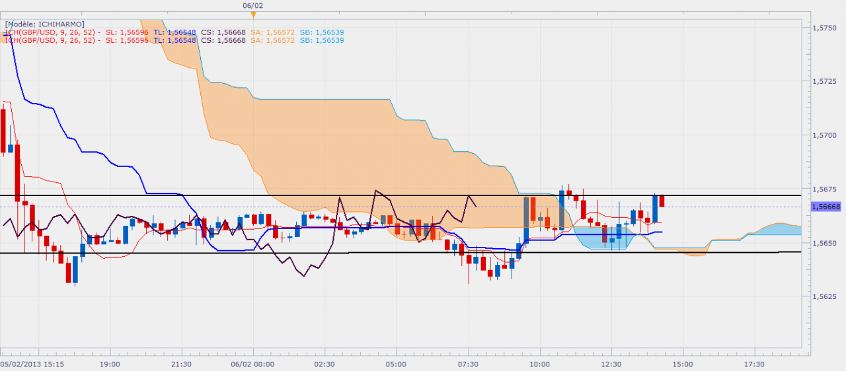This screenshot has height=371, width=846.
Task: Click the 17:30 time axis label
Action: click(754, 364)
